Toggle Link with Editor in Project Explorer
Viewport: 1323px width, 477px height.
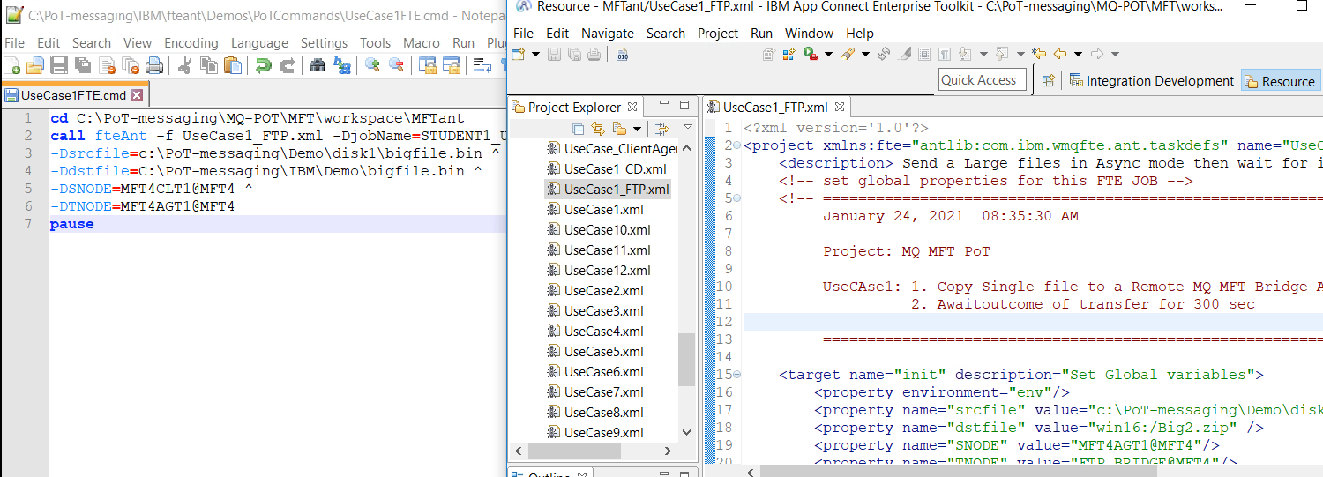[x=599, y=129]
